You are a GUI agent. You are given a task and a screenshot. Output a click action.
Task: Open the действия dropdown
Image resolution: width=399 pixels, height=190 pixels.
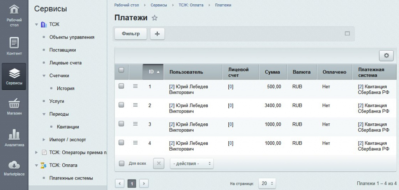pos(192,164)
